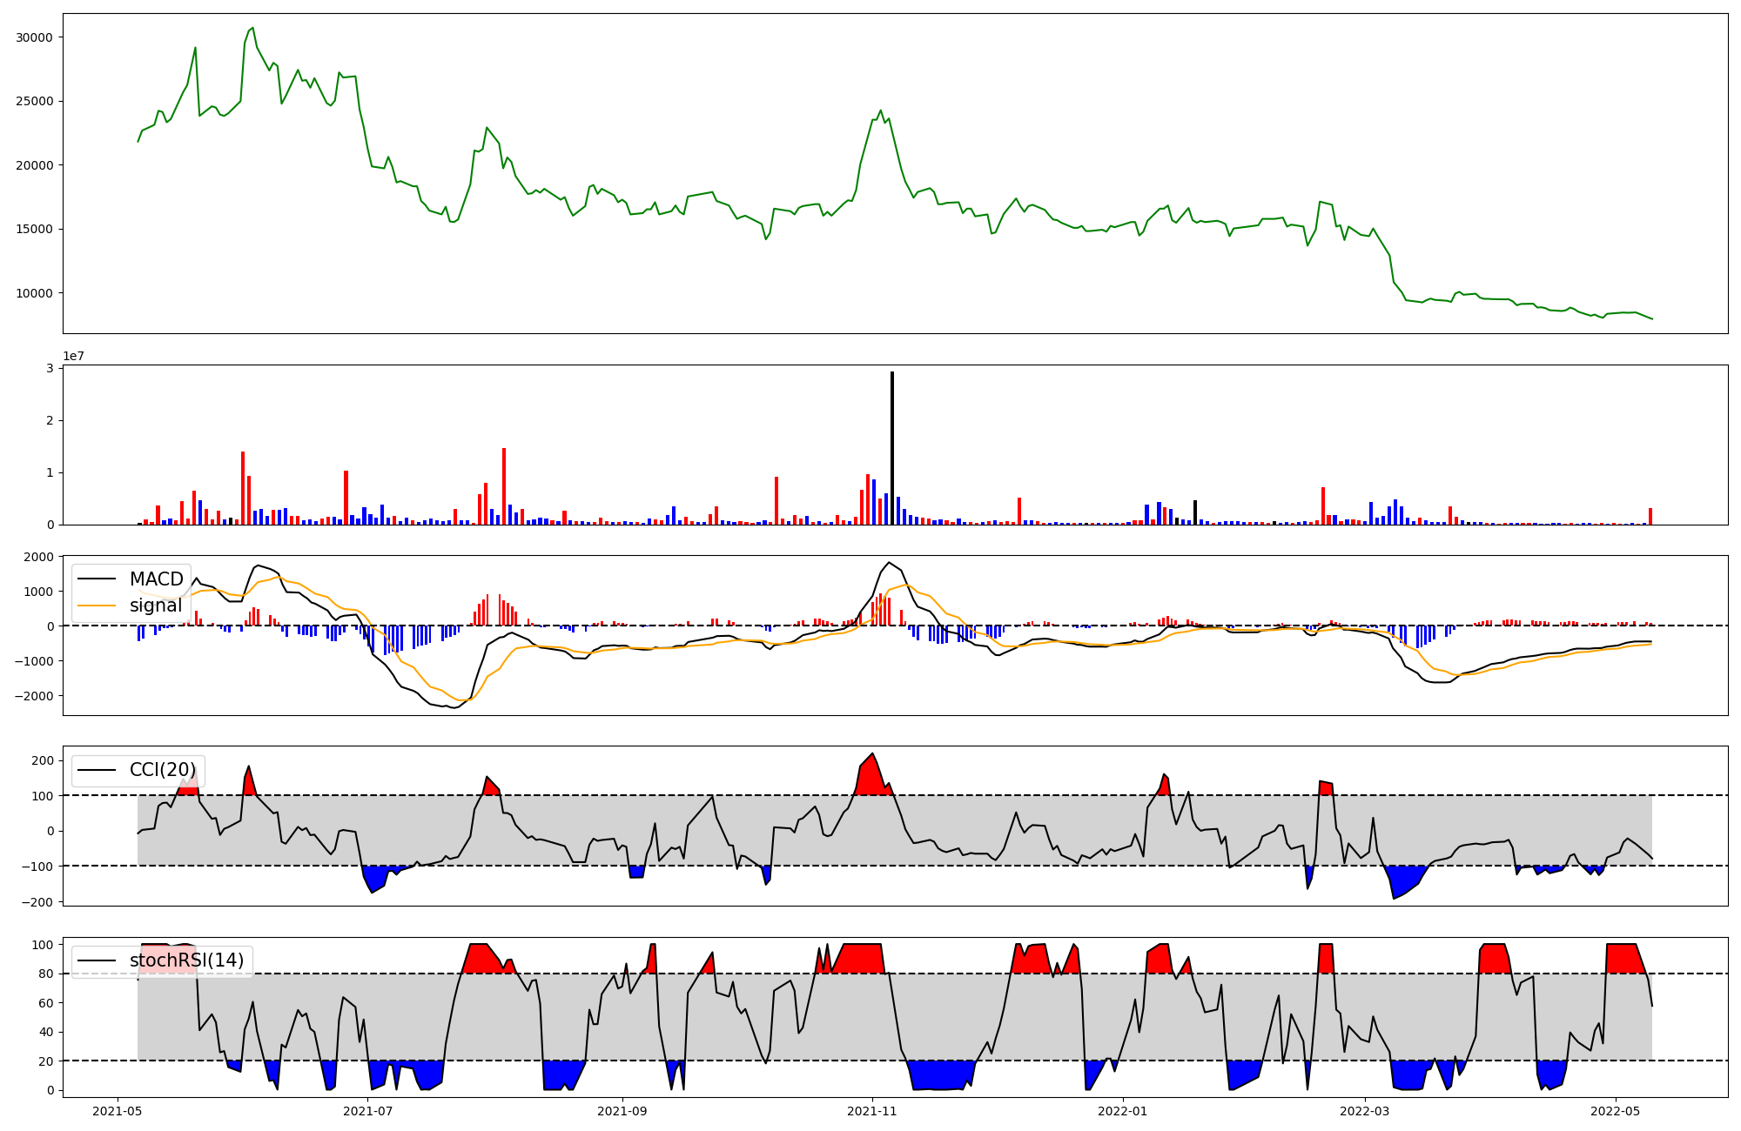The image size is (1741, 1131).
Task: Click the 2021-09 x-axis date label
Action: click(x=622, y=1111)
